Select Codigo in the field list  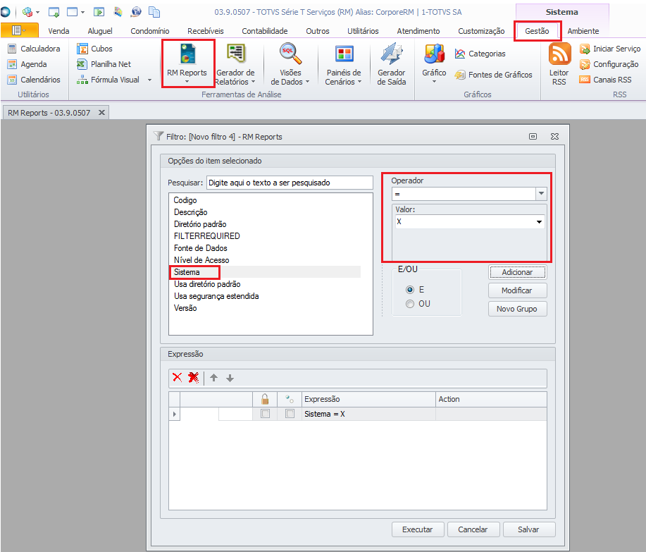[185, 200]
